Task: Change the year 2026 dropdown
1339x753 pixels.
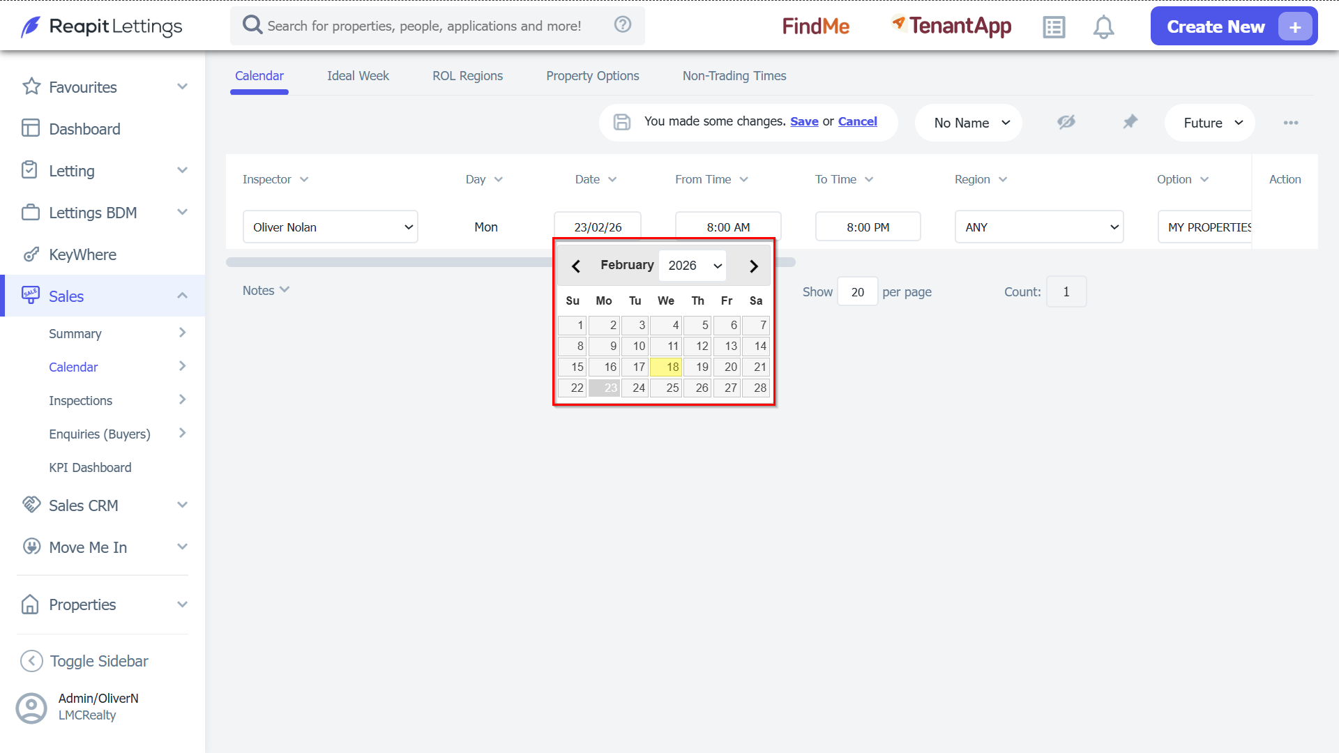Action: coord(693,266)
